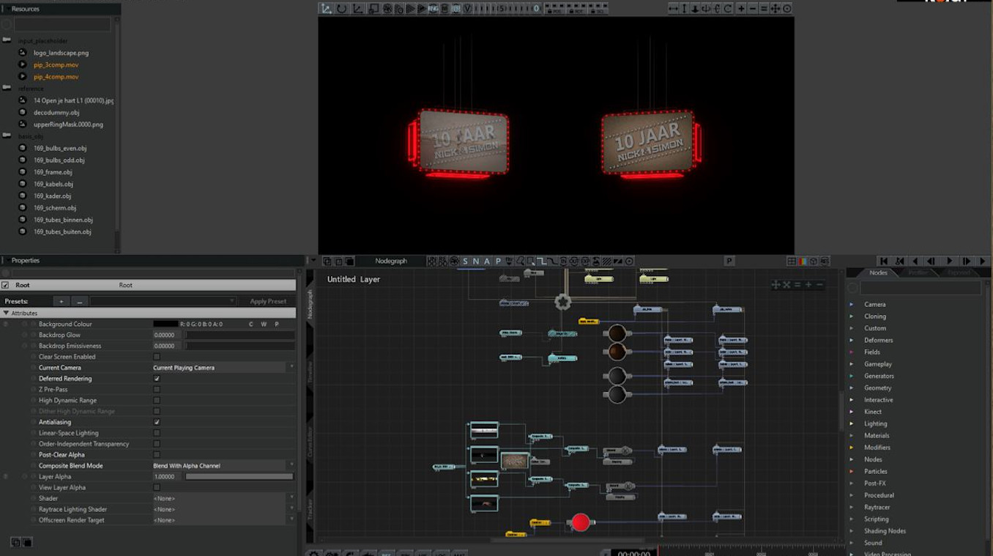The width and height of the screenshot is (993, 556).
Task: Click the P button above the nodegraph
Action: pyautogui.click(x=729, y=262)
